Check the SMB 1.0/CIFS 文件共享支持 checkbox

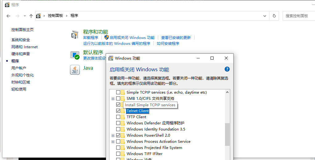click(118, 99)
